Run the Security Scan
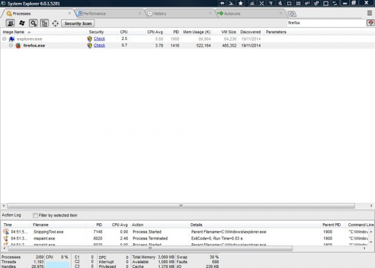The height and width of the screenshot is (268, 375). 78,23
